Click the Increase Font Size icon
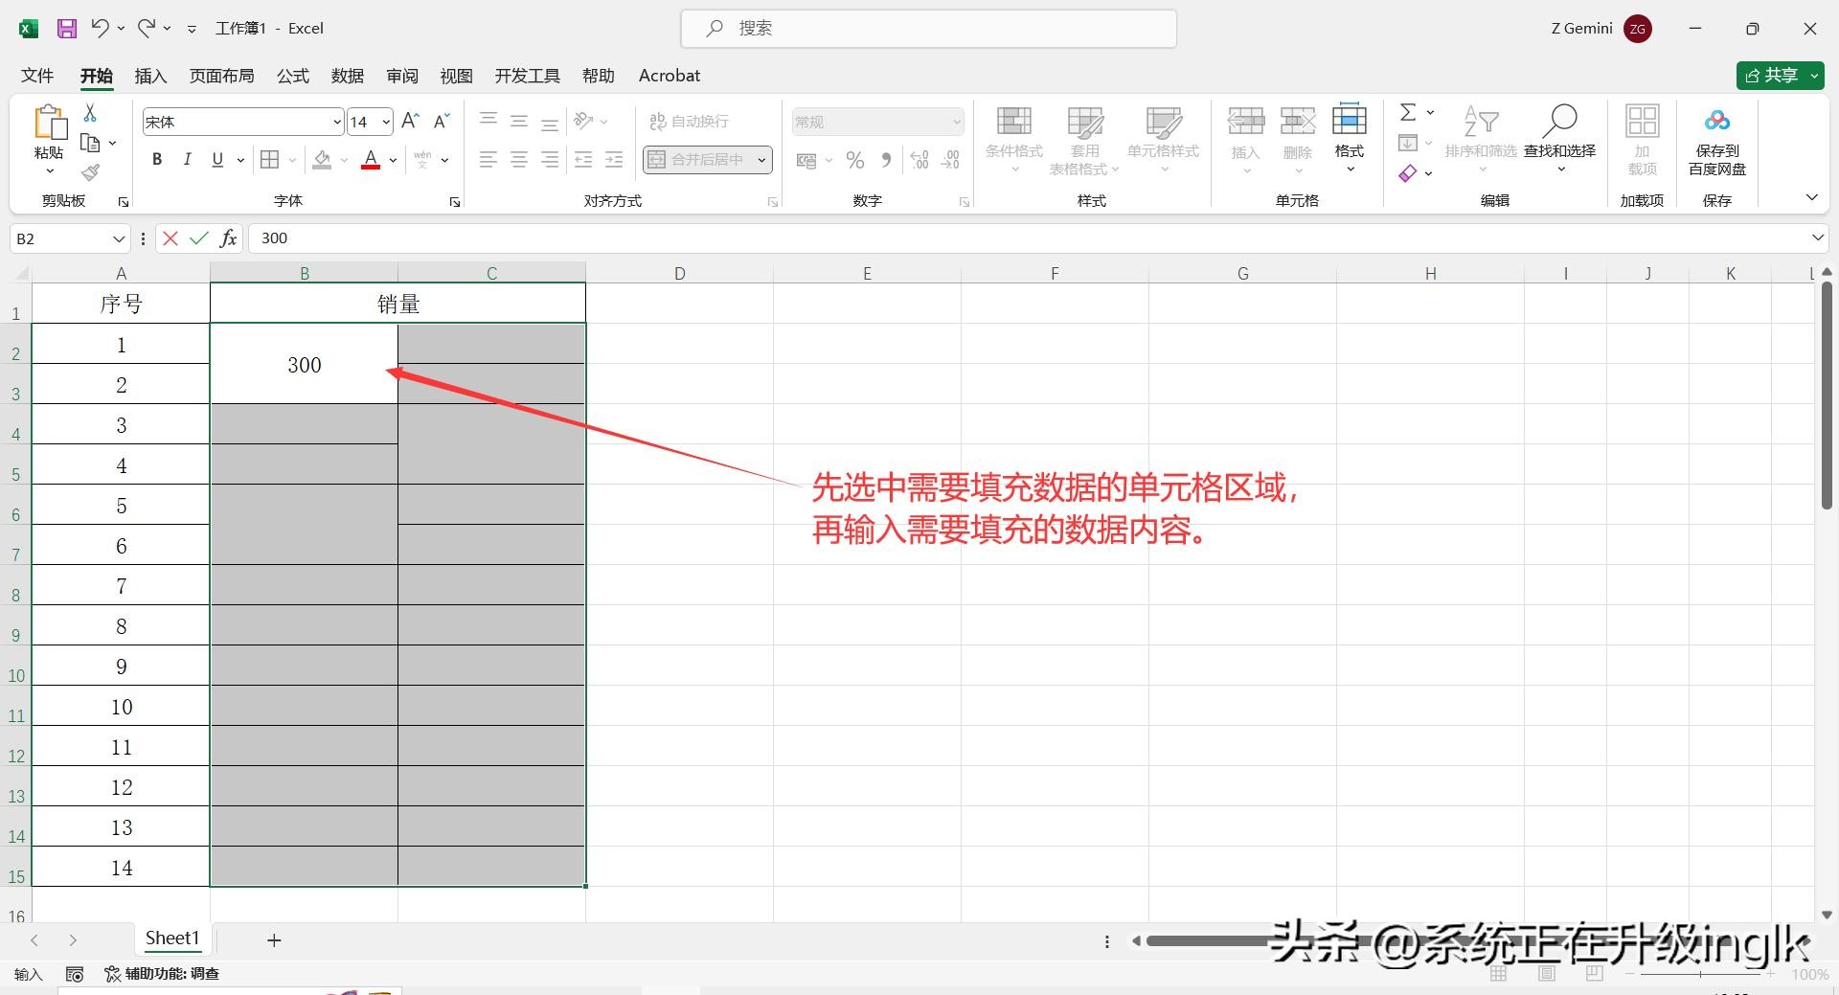 click(410, 121)
